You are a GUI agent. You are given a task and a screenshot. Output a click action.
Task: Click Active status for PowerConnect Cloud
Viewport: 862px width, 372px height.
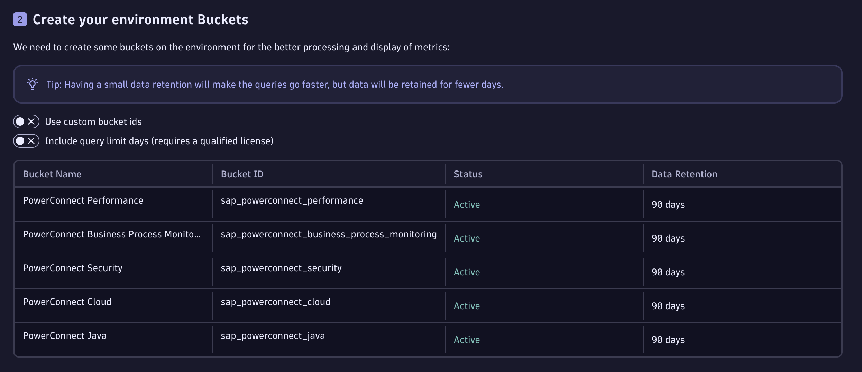tap(467, 306)
